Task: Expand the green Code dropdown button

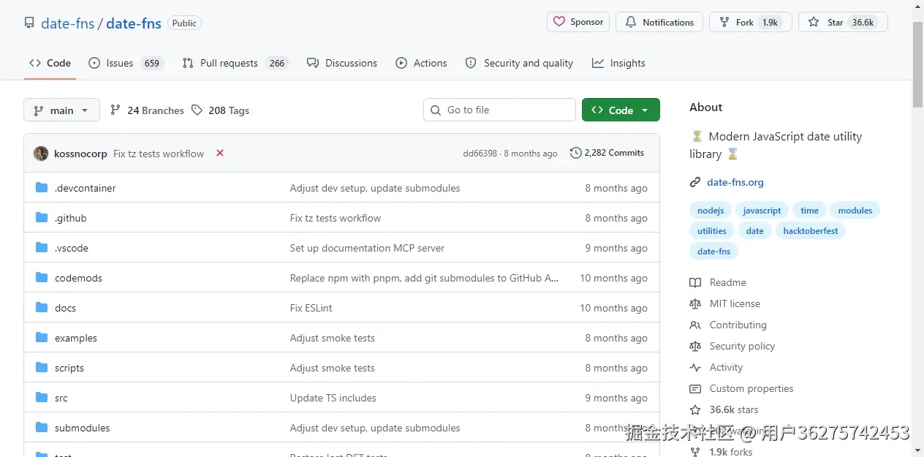Action: tap(621, 110)
